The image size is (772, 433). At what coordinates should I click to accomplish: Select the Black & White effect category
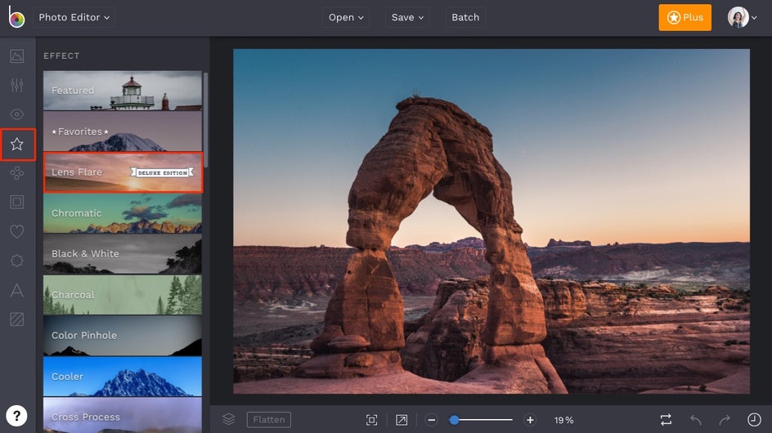[x=123, y=254]
